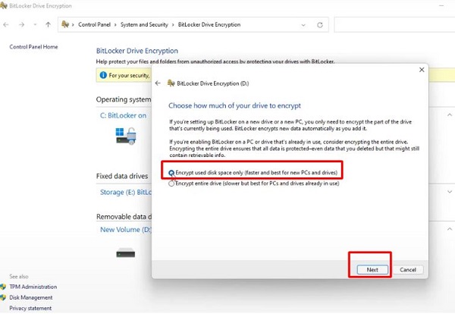Image resolution: width=455 pixels, height=314 pixels.
Task: Navigate back in Control Panel window
Action: pos(6,25)
